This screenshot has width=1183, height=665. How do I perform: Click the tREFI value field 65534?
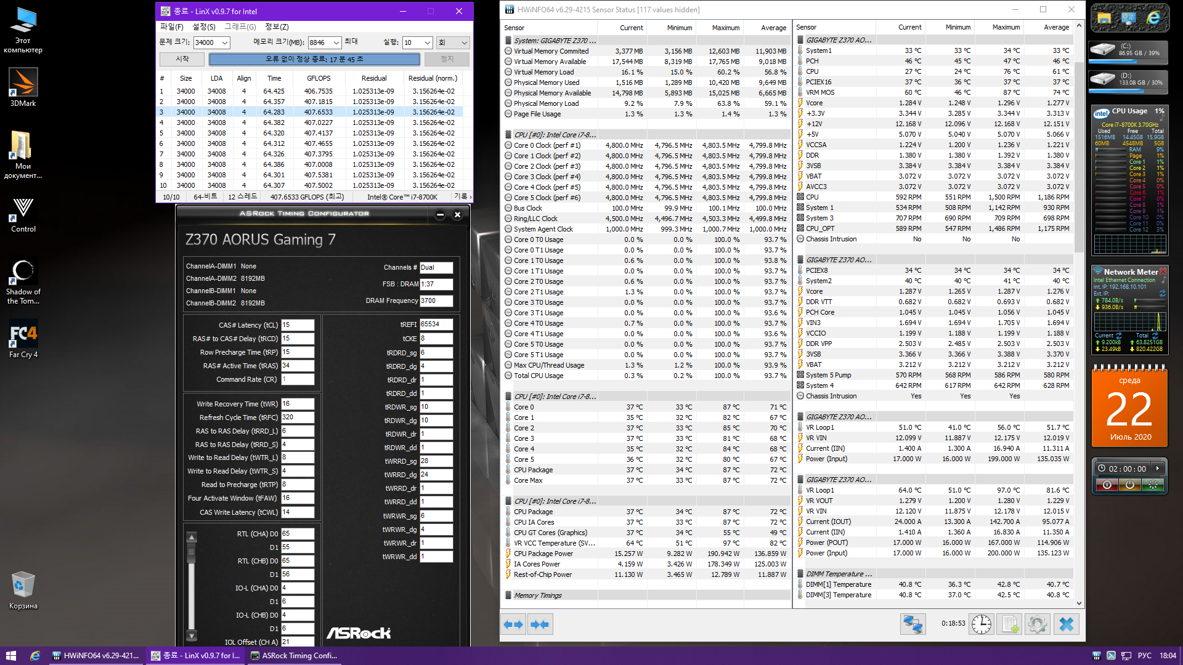[436, 324]
